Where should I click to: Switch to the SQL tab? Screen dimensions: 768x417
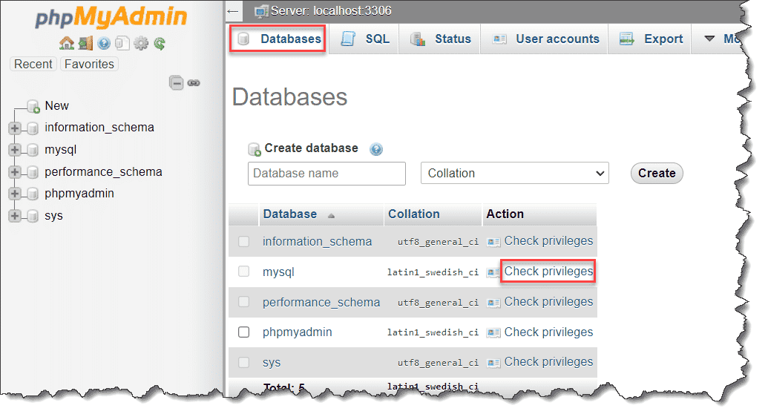click(364, 39)
